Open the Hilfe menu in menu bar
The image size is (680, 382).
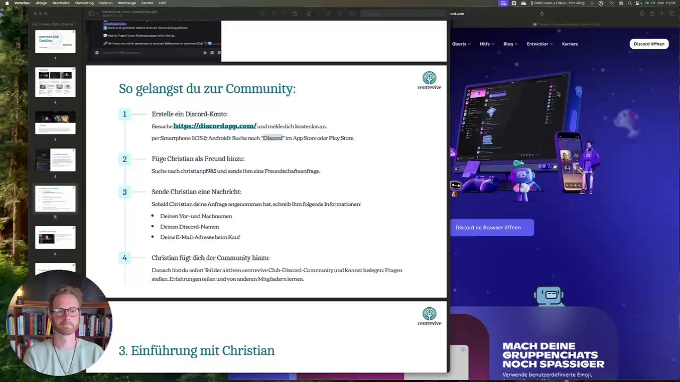pos(163,3)
